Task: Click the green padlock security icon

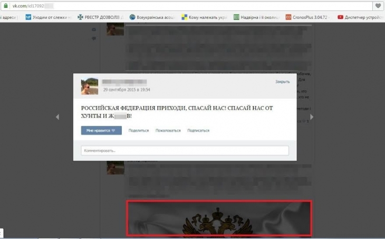Action: [6, 6]
